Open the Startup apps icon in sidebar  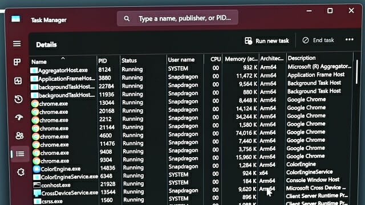click(x=19, y=117)
